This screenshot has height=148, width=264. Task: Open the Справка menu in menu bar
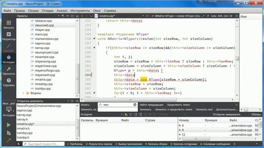click(110, 11)
